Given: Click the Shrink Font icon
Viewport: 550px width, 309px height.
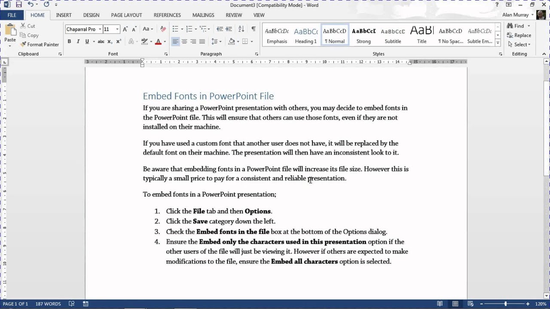Looking at the screenshot, I should [134, 29].
